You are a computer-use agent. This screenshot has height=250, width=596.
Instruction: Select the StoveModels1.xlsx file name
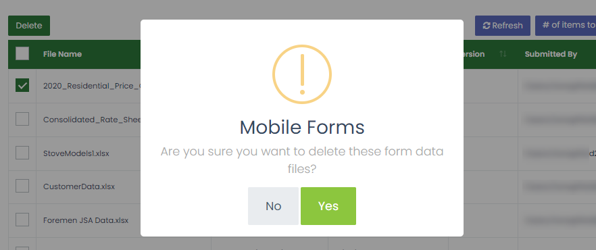(x=76, y=153)
